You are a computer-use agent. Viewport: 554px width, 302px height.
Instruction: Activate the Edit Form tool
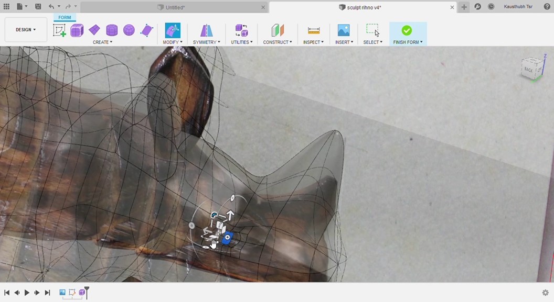click(173, 30)
